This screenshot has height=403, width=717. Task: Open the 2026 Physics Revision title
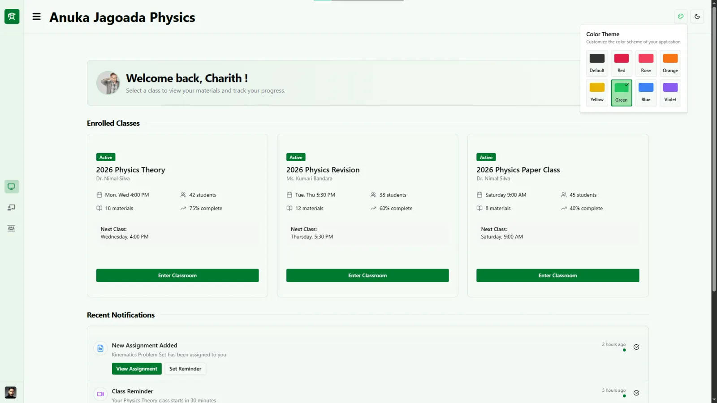(x=323, y=170)
